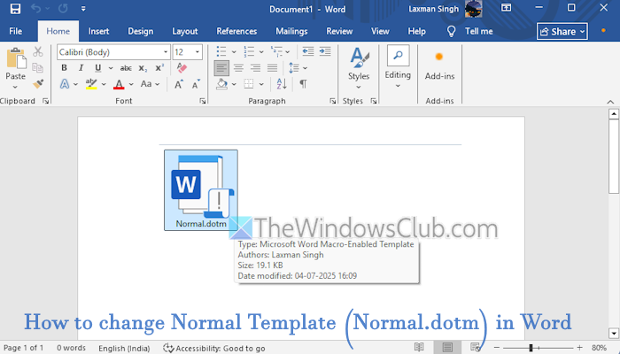
Task: Click the Sort A-Z icon
Action: click(x=282, y=84)
